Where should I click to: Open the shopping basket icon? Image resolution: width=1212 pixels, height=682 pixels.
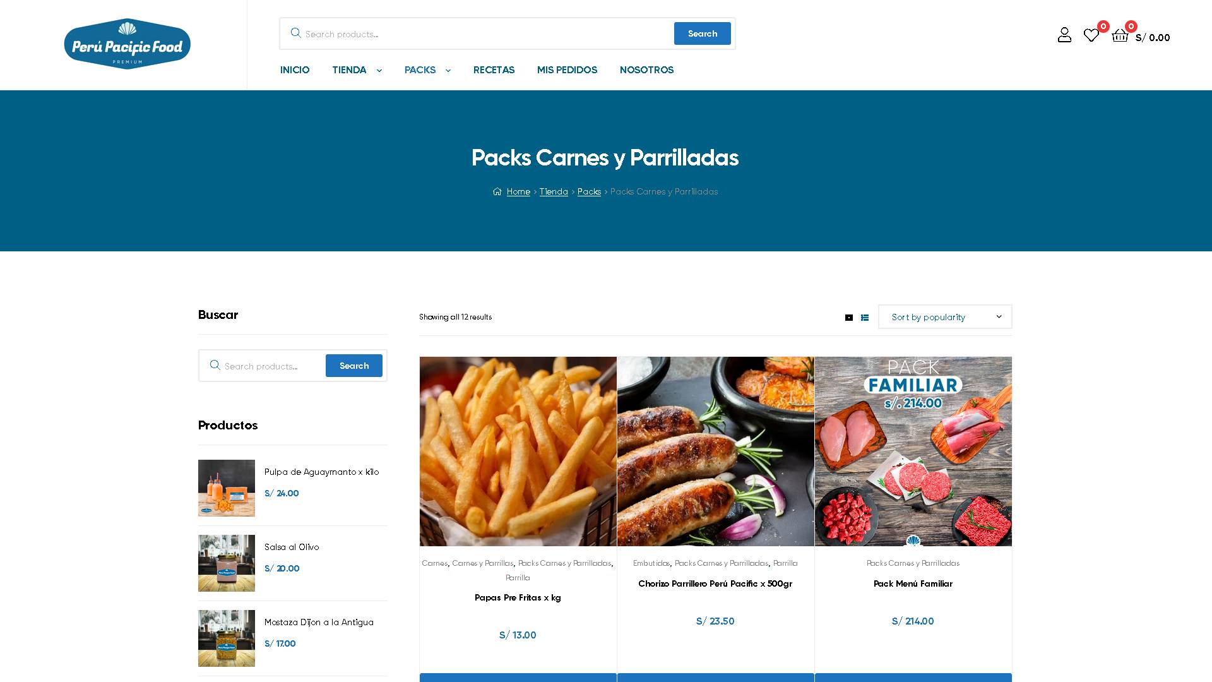(x=1120, y=35)
